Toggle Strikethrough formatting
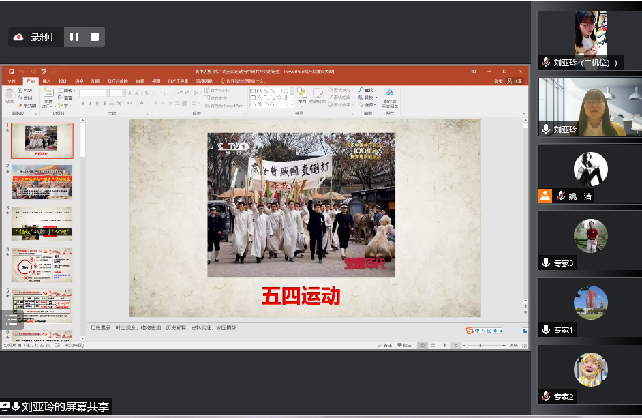This screenshot has width=642, height=418. 112,103
